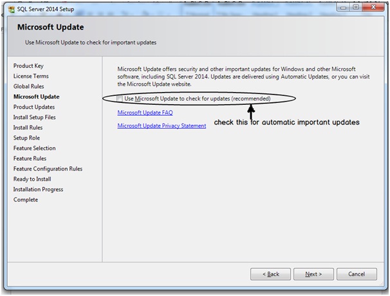
Task: Select the Complete step
Action: coord(26,200)
